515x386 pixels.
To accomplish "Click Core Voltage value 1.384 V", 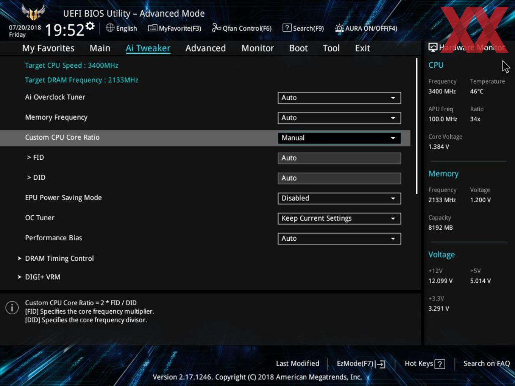I will coord(439,146).
